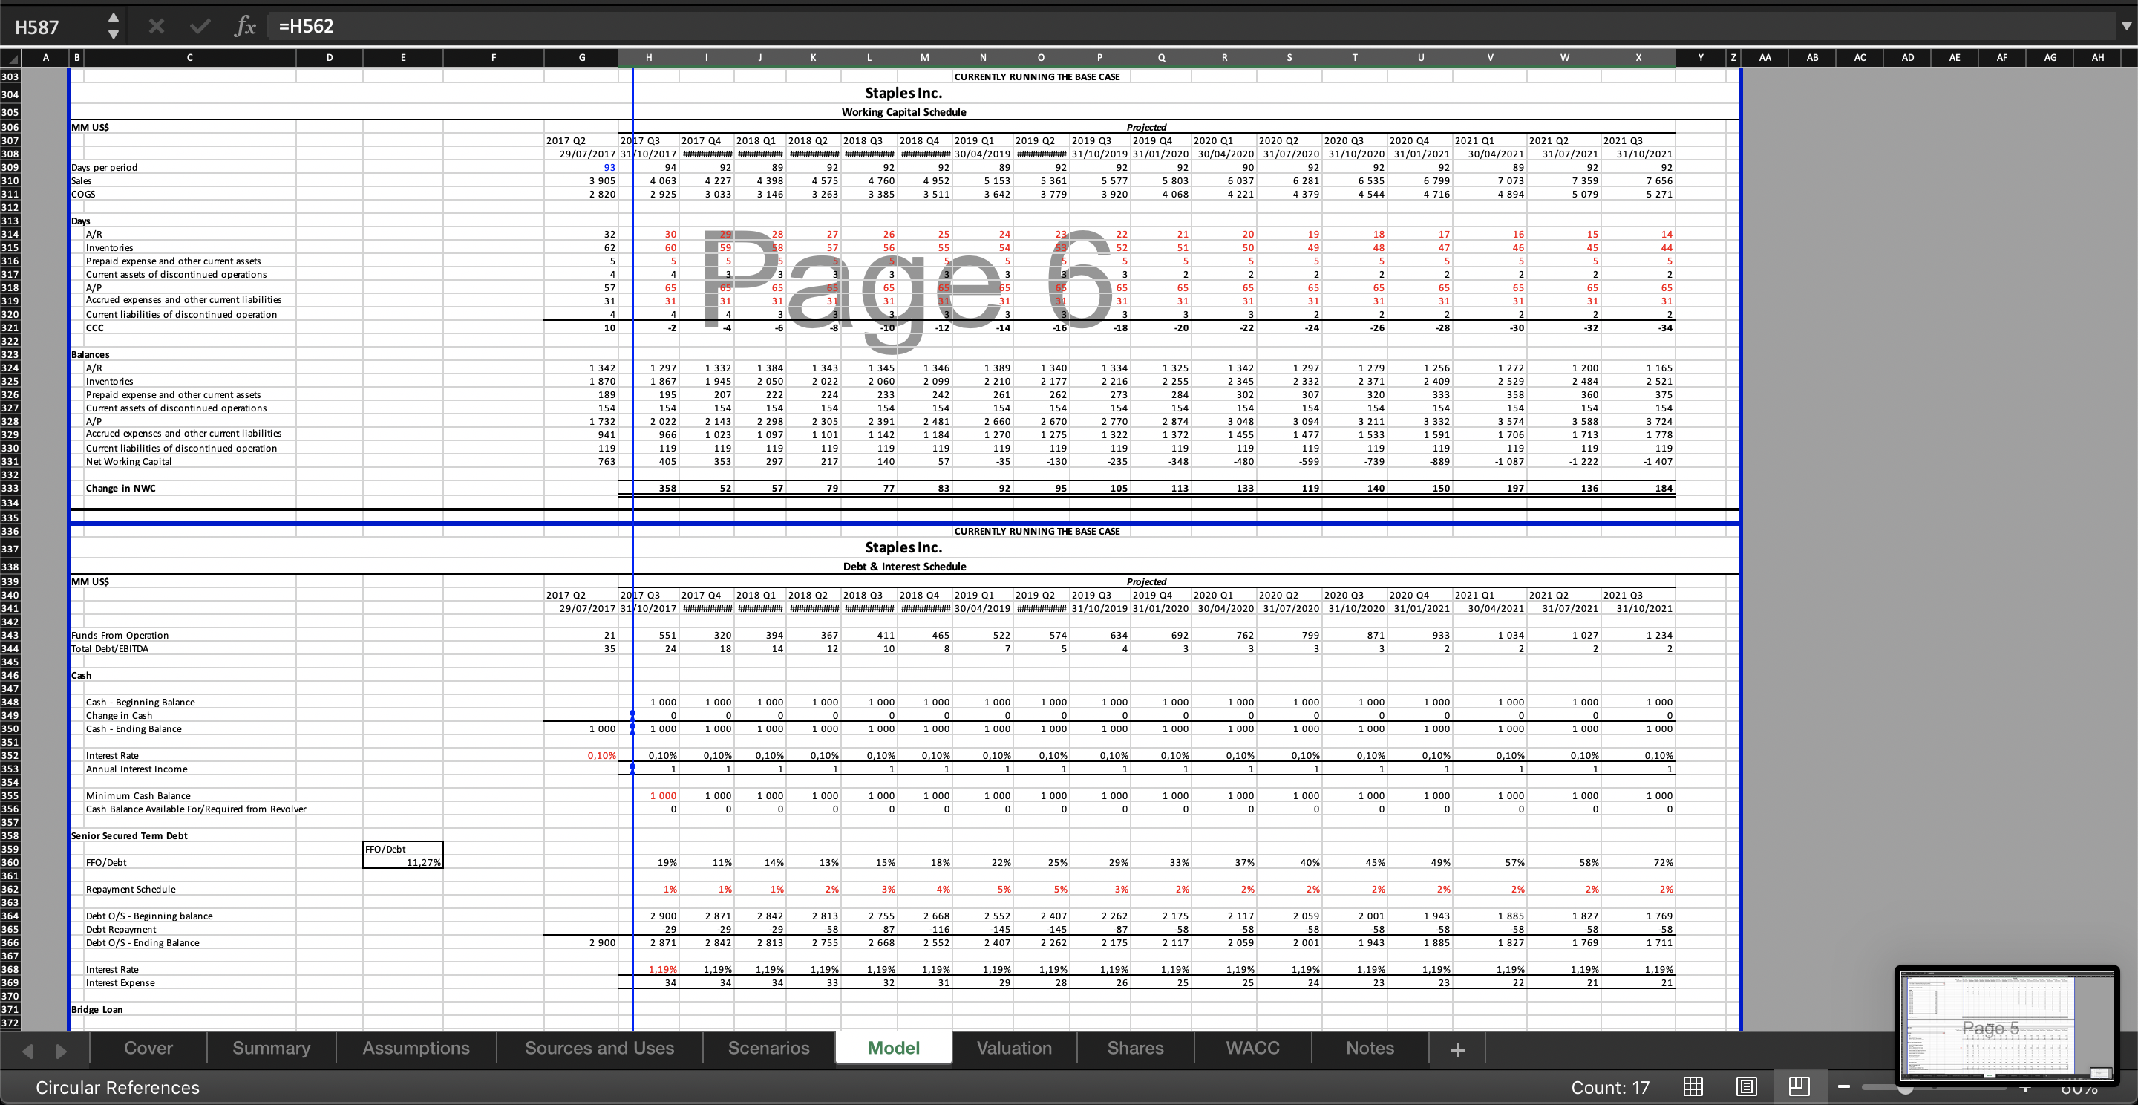The height and width of the screenshot is (1105, 2138).
Task: Open the Cover sheet tab
Action: click(148, 1048)
